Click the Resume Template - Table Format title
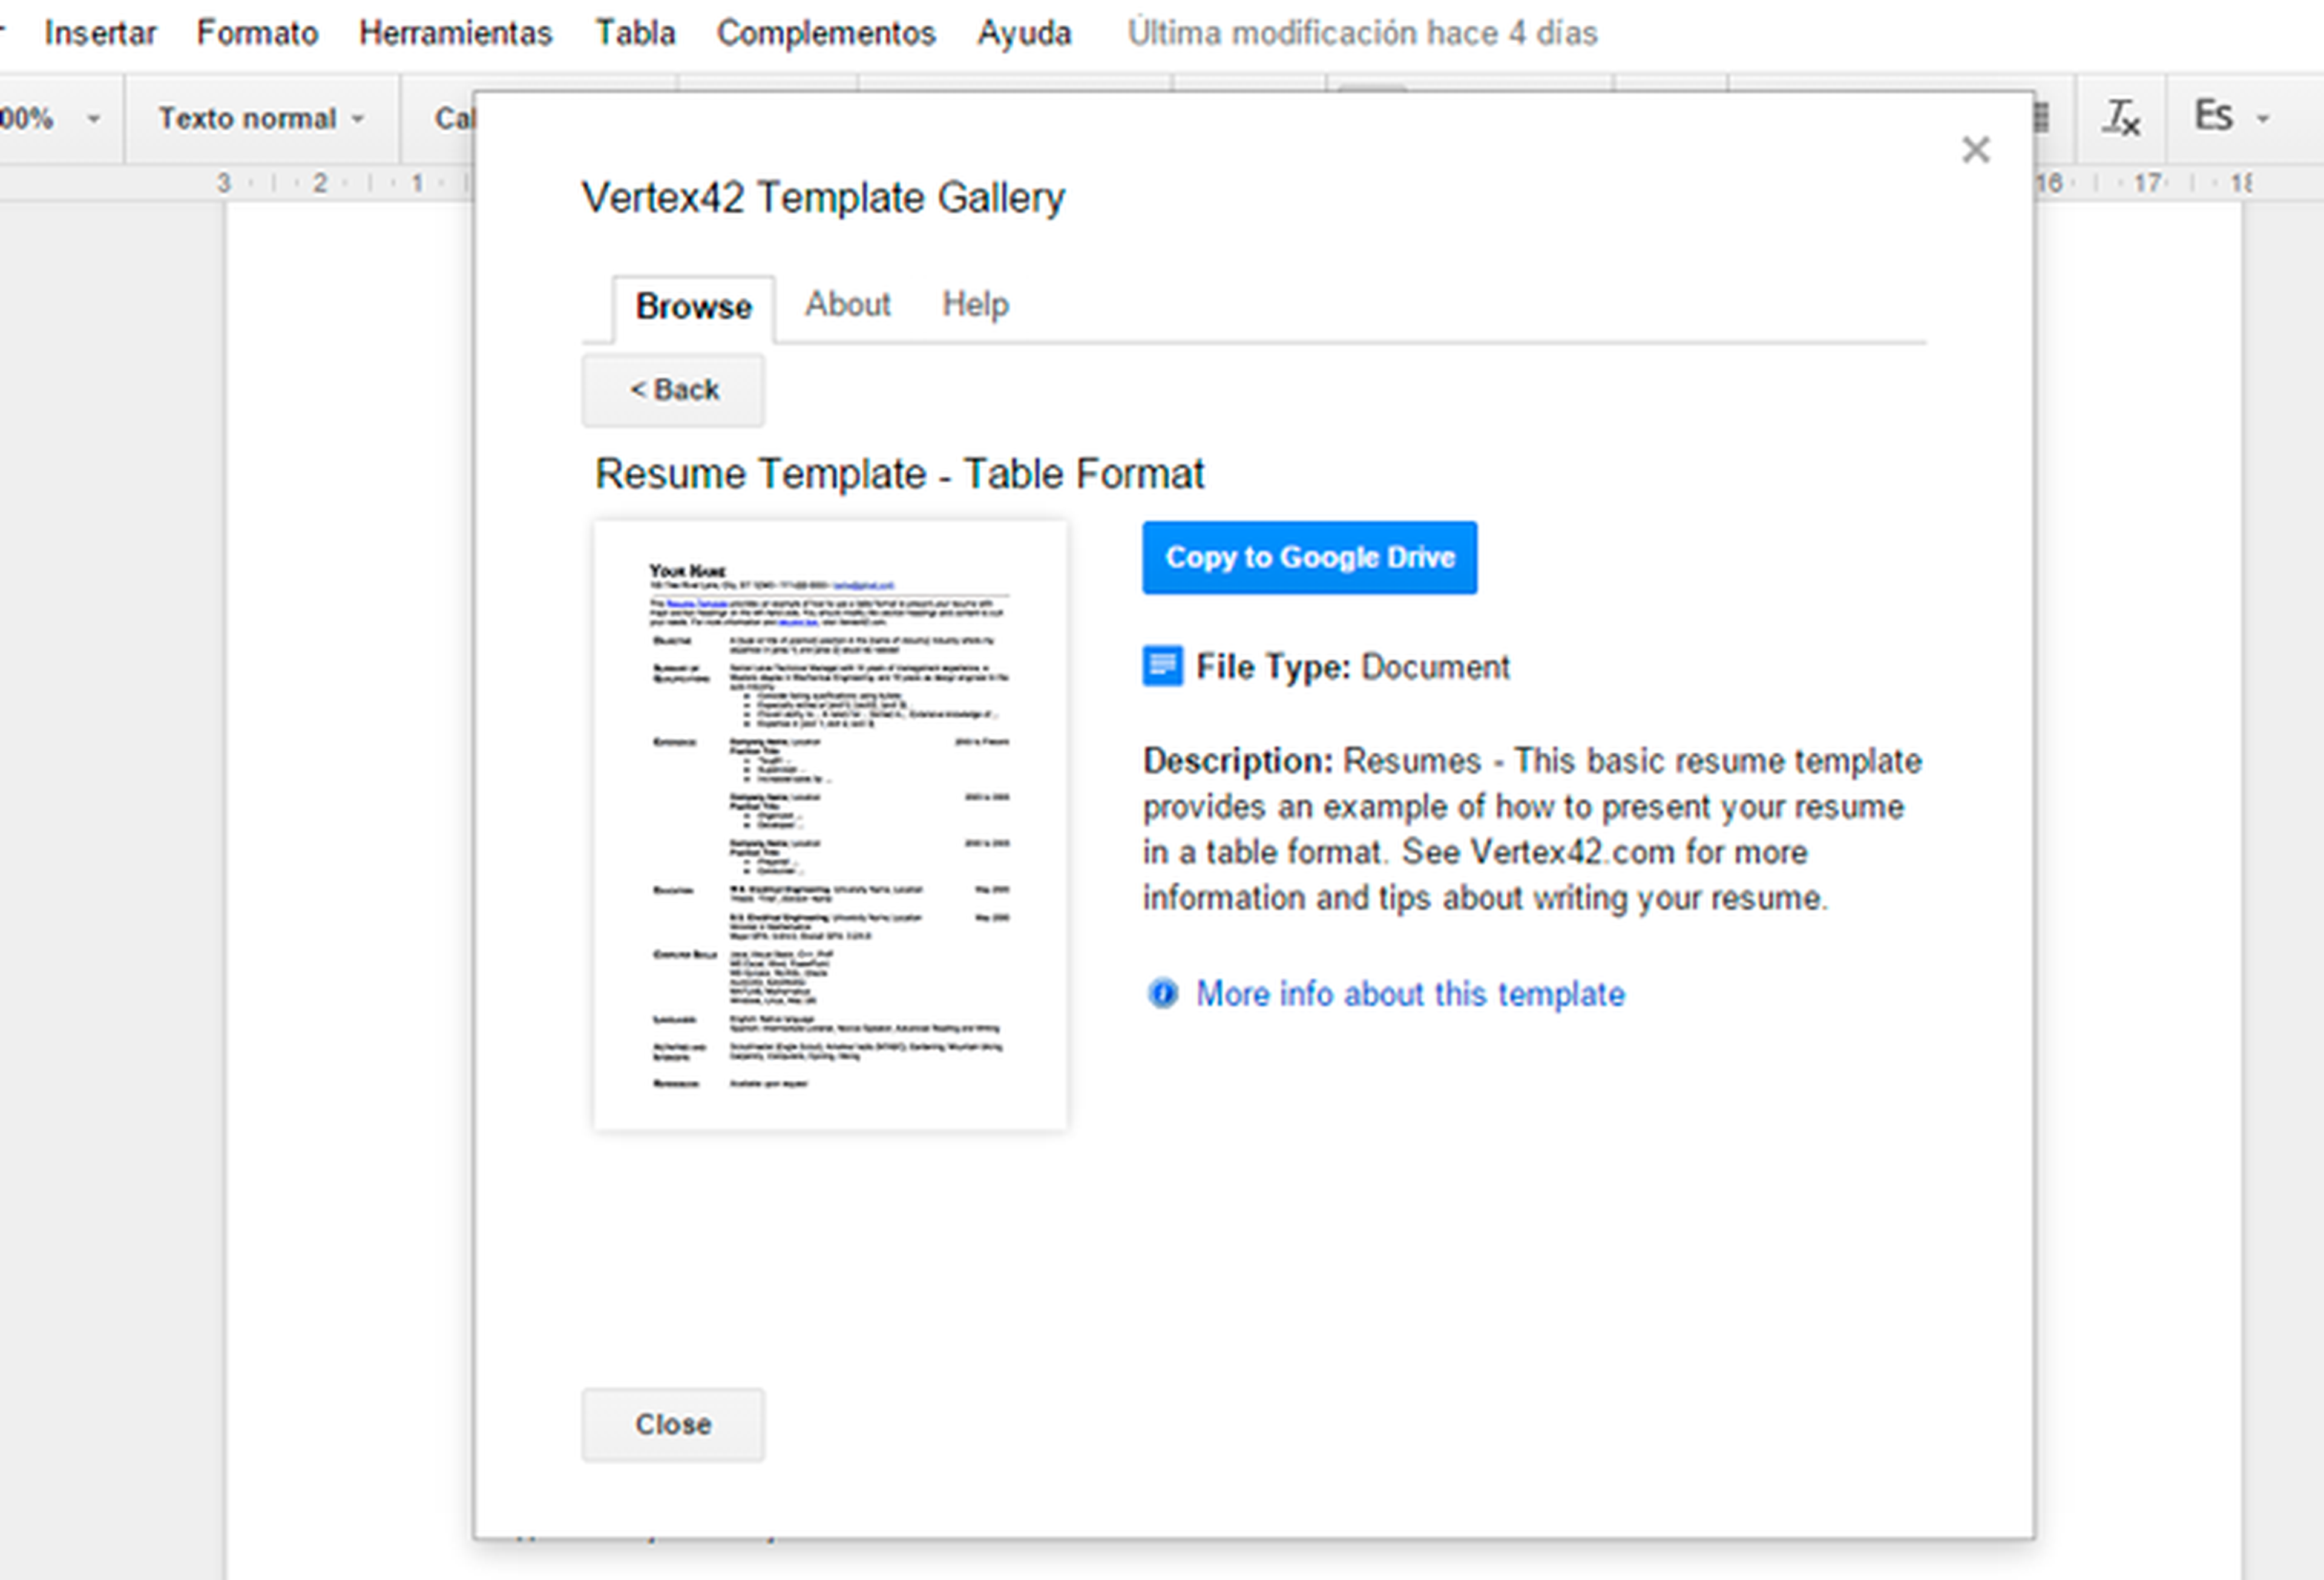The width and height of the screenshot is (2324, 1580). tap(899, 474)
